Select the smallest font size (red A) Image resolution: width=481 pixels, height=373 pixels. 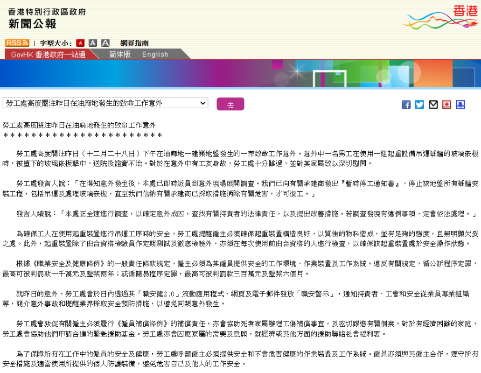click(x=80, y=43)
